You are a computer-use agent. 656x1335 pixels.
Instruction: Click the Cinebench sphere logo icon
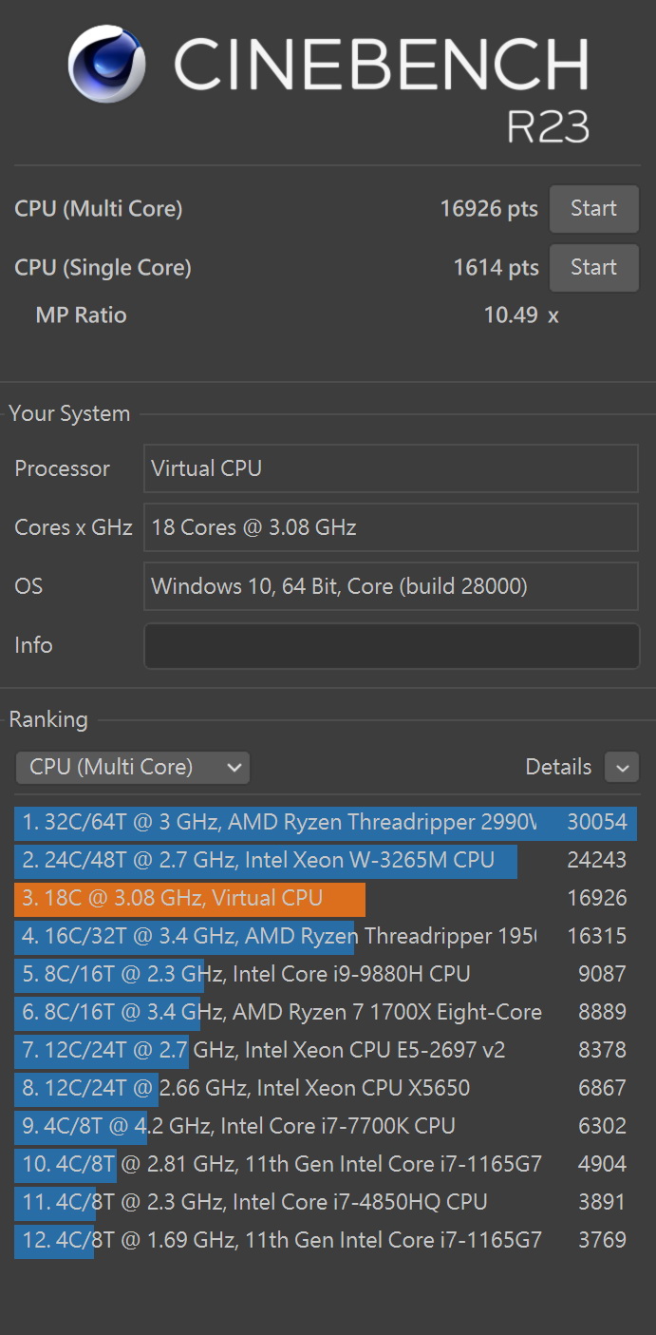click(106, 65)
